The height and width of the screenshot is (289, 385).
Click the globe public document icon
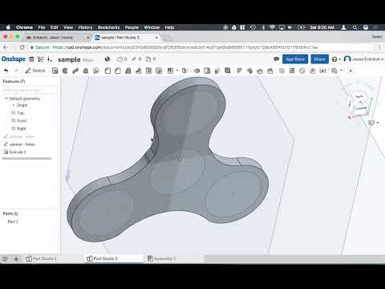click(x=107, y=59)
